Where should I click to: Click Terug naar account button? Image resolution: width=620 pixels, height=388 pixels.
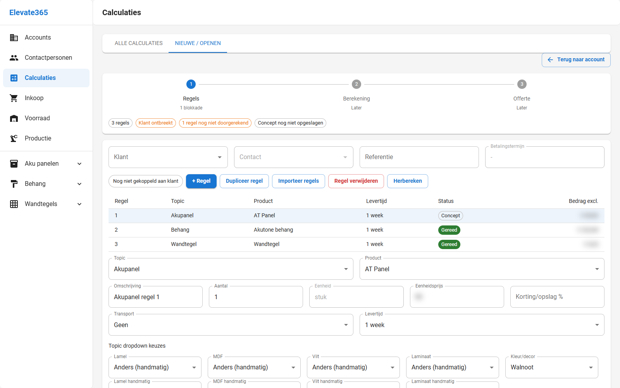576,60
